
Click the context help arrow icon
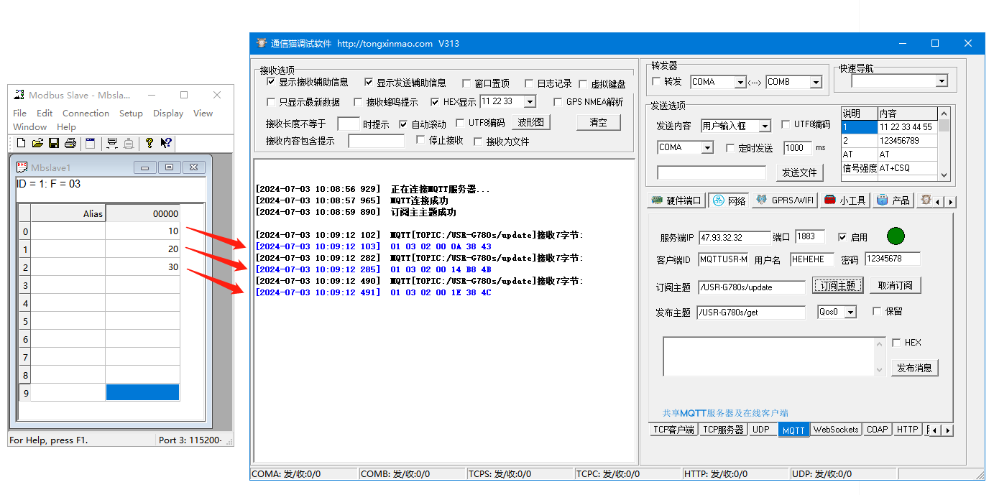click(166, 144)
